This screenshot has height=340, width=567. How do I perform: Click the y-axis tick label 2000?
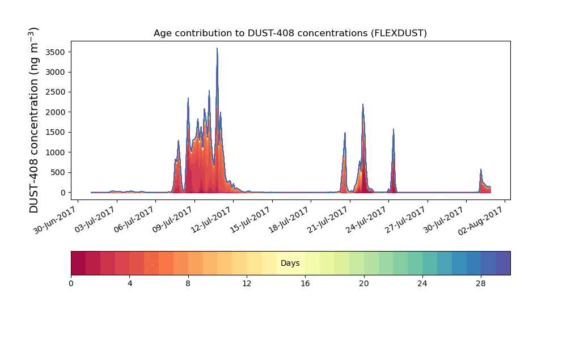point(55,112)
